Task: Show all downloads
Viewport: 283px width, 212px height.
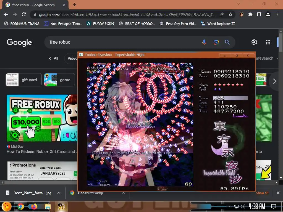Action: tap(262, 193)
